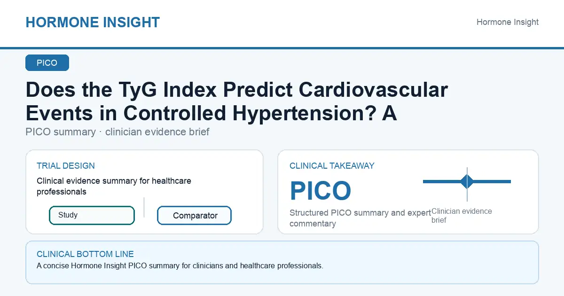This screenshot has height=296, width=564.
Task: Click the vertical divider between Study and Comparator
Action: (x=144, y=207)
